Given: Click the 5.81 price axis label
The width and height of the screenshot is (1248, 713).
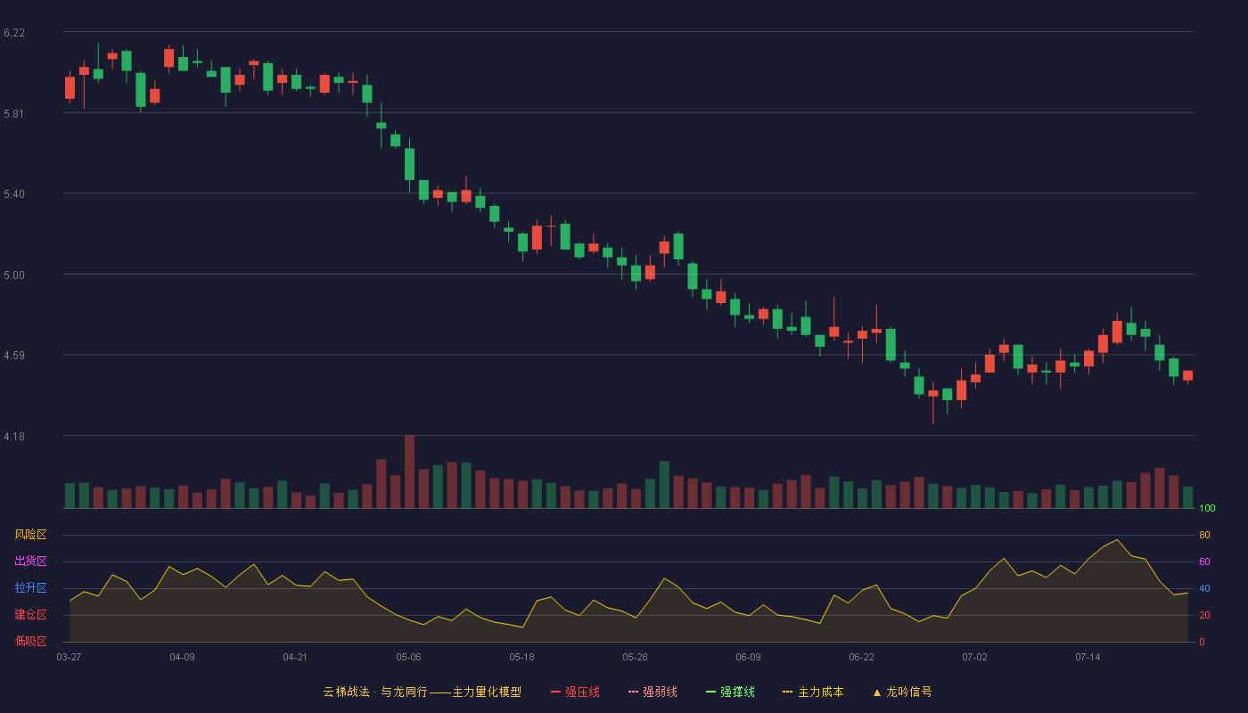Looking at the screenshot, I should pyautogui.click(x=14, y=114).
